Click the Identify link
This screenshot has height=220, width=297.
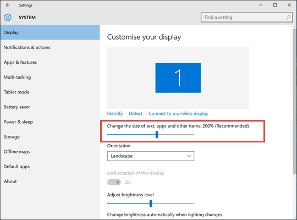[x=115, y=113]
